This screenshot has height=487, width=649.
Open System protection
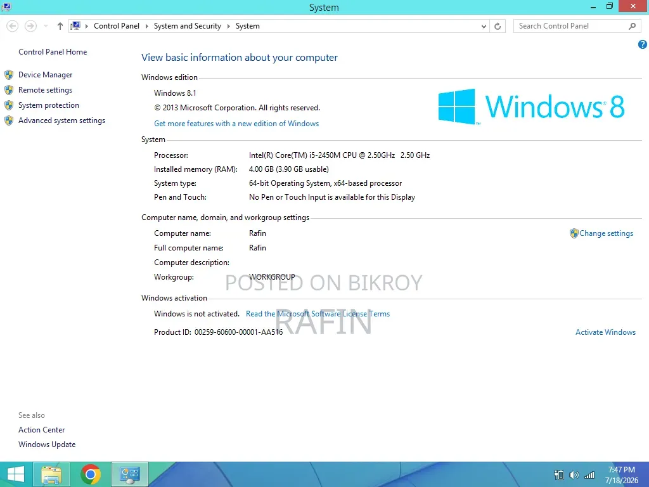(48, 105)
